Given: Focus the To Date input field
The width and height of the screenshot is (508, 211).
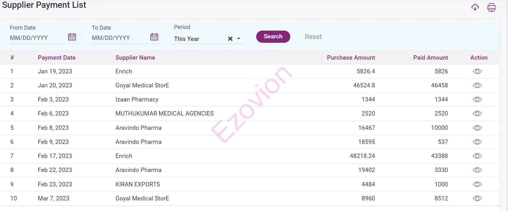Looking at the screenshot, I should pyautogui.click(x=118, y=38).
